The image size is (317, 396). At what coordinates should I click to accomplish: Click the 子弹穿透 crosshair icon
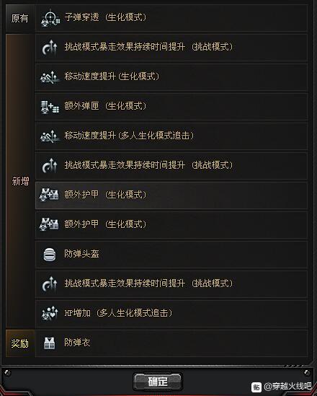50,18
